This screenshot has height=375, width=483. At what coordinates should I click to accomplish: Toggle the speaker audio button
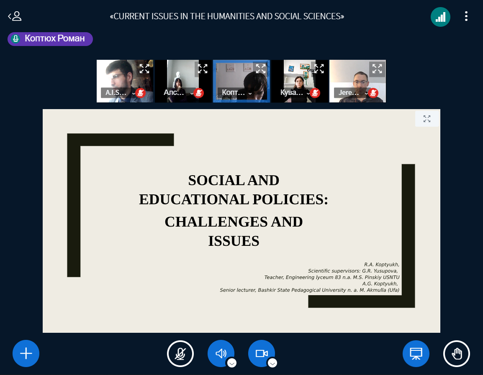tap(221, 354)
